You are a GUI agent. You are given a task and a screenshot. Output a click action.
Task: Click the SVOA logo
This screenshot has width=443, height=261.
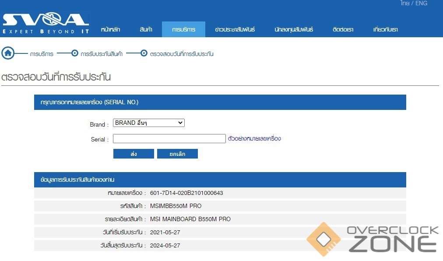tap(46, 23)
